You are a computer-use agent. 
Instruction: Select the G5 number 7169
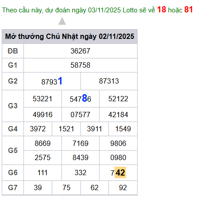pos(80,143)
